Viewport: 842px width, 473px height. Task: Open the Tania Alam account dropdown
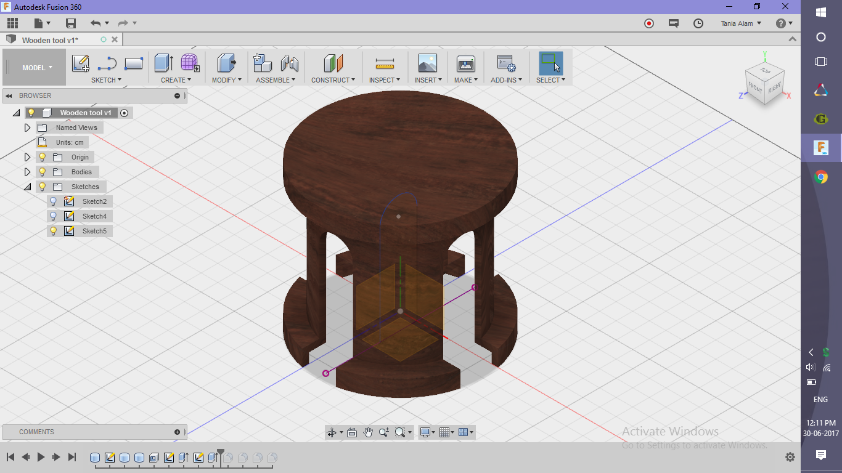click(x=741, y=23)
